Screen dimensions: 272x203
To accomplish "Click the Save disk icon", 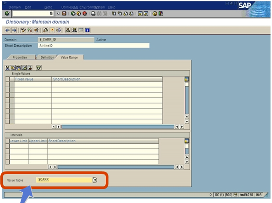I will 64,14.
